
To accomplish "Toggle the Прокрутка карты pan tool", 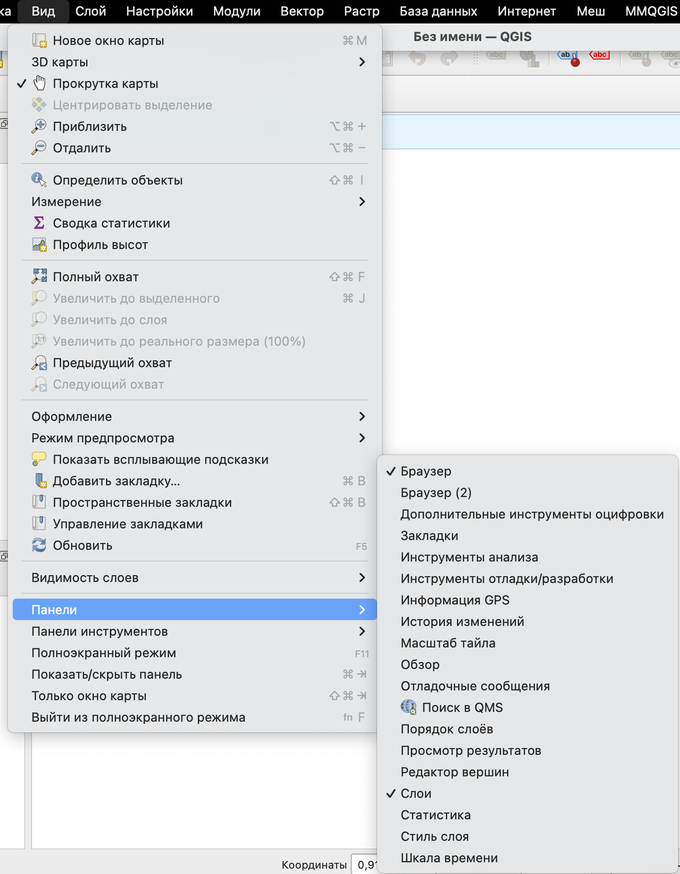I will pos(105,83).
